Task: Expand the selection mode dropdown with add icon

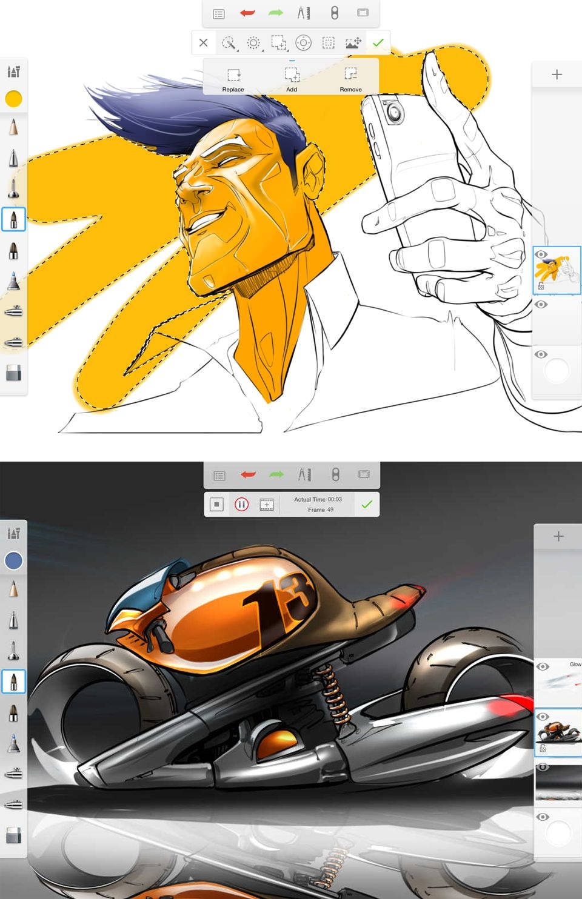Action: coord(278,43)
